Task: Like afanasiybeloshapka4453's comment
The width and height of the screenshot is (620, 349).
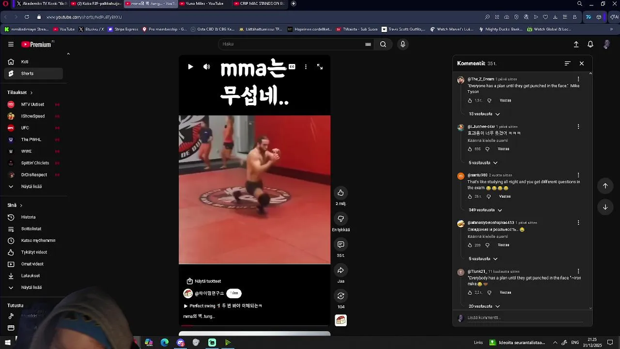Action: click(470, 245)
